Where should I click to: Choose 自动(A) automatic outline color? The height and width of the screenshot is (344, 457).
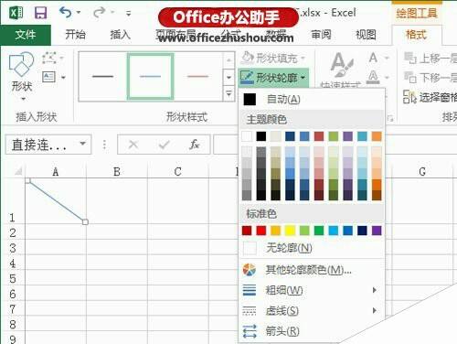pos(312,99)
